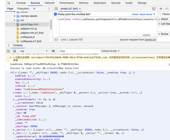Click the src folder icon
170x140 pixels.
click(18, 20)
